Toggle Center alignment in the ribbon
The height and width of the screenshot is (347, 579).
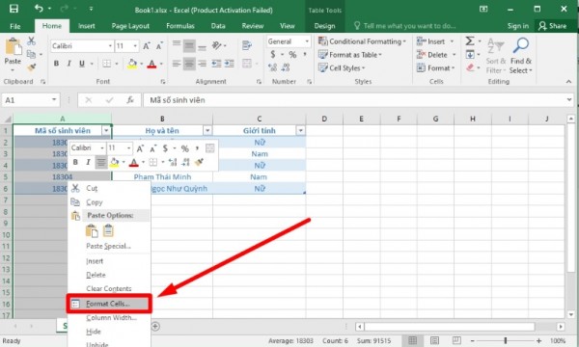(x=189, y=64)
